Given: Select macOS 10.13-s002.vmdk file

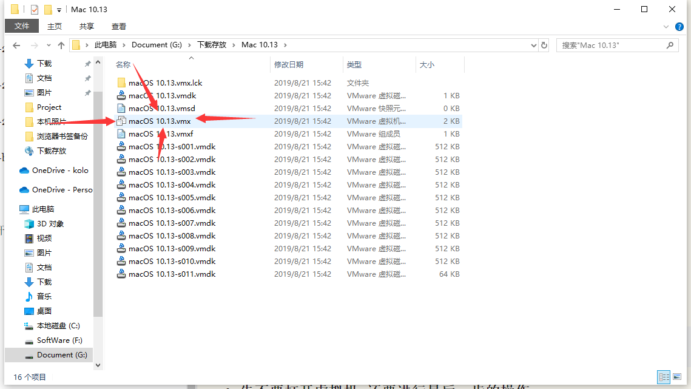Looking at the screenshot, I should [x=172, y=160].
